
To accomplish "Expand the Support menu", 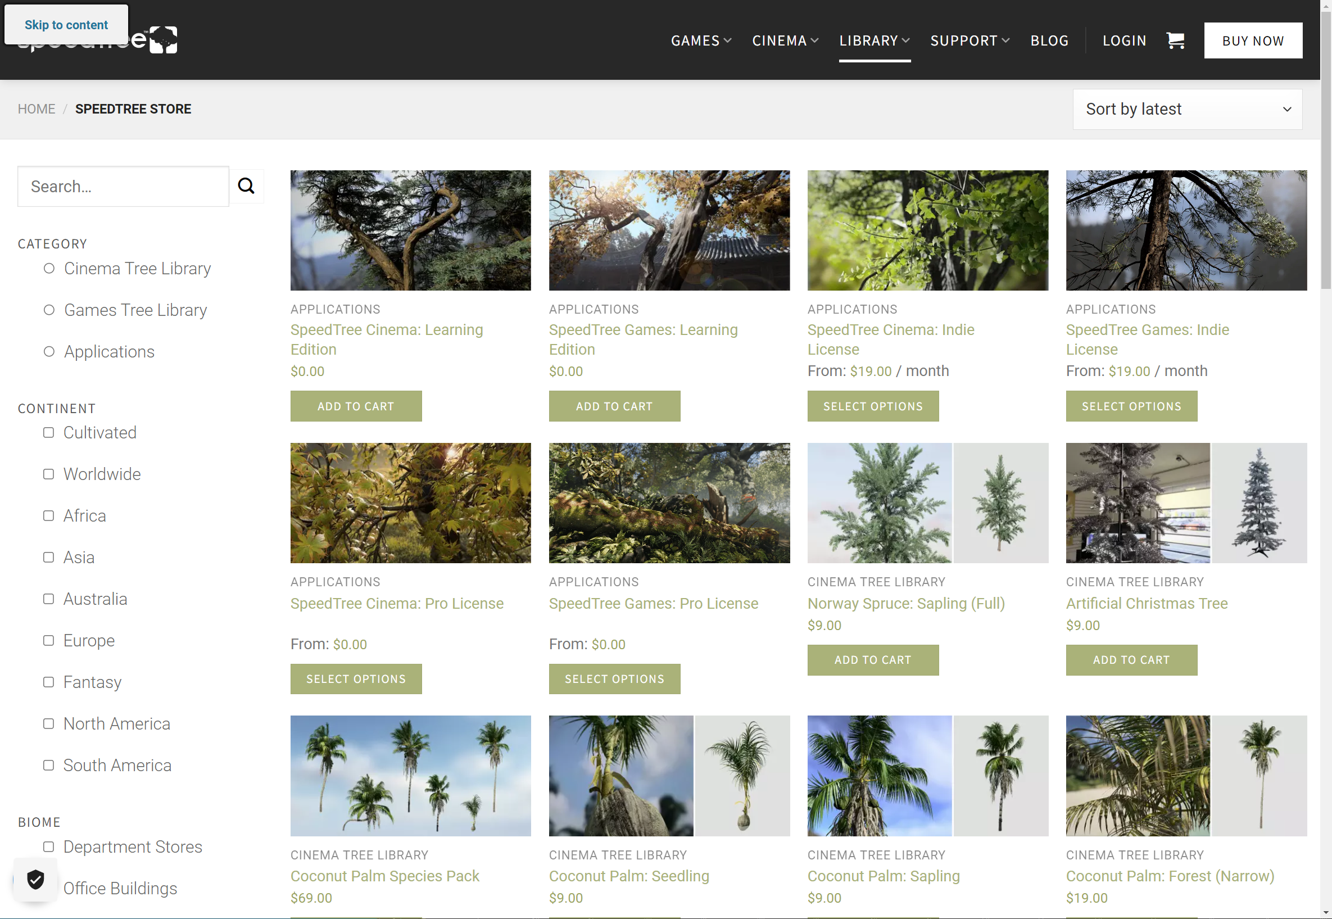I will pyautogui.click(x=969, y=41).
